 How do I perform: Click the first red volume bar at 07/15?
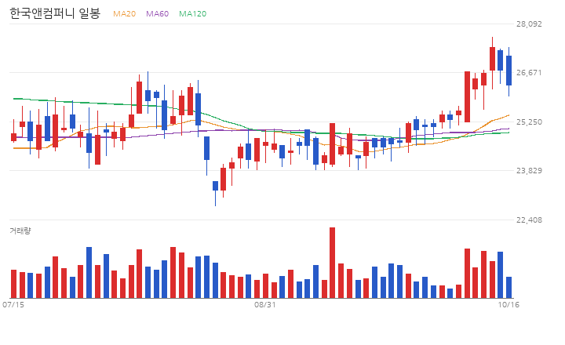(13, 284)
